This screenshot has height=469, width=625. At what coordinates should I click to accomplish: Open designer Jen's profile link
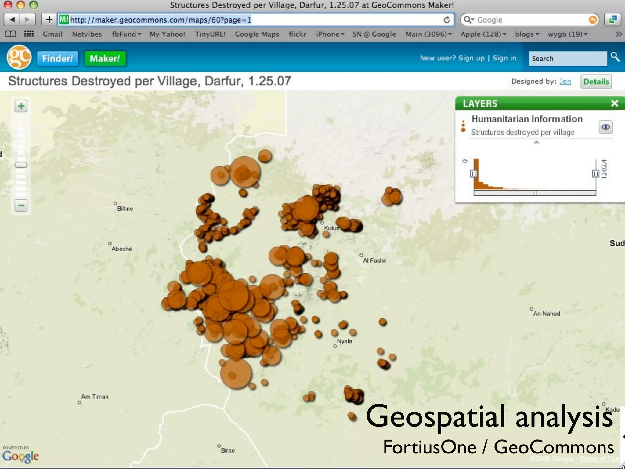pyautogui.click(x=565, y=81)
